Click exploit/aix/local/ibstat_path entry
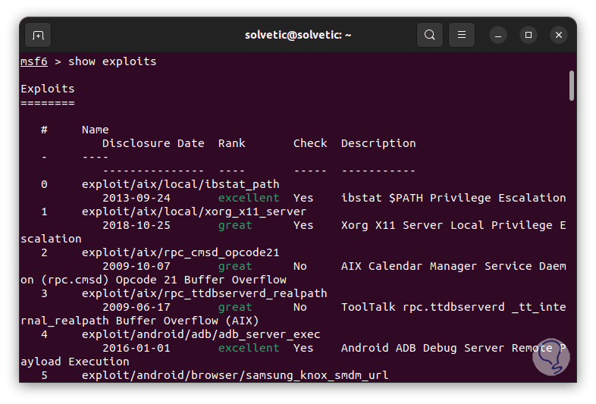The width and height of the screenshot is (596, 404). (180, 185)
